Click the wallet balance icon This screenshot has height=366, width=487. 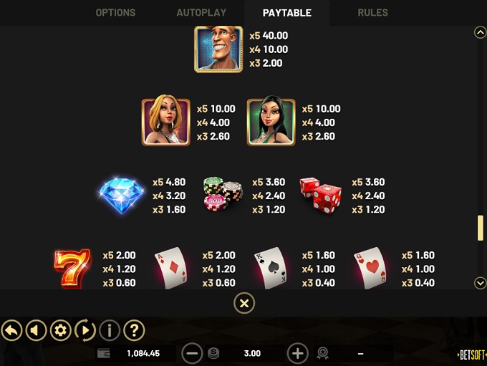(104, 354)
